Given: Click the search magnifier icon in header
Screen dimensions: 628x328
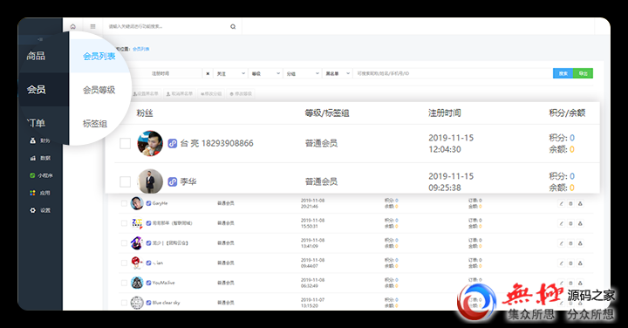Looking at the screenshot, I should 233,27.
